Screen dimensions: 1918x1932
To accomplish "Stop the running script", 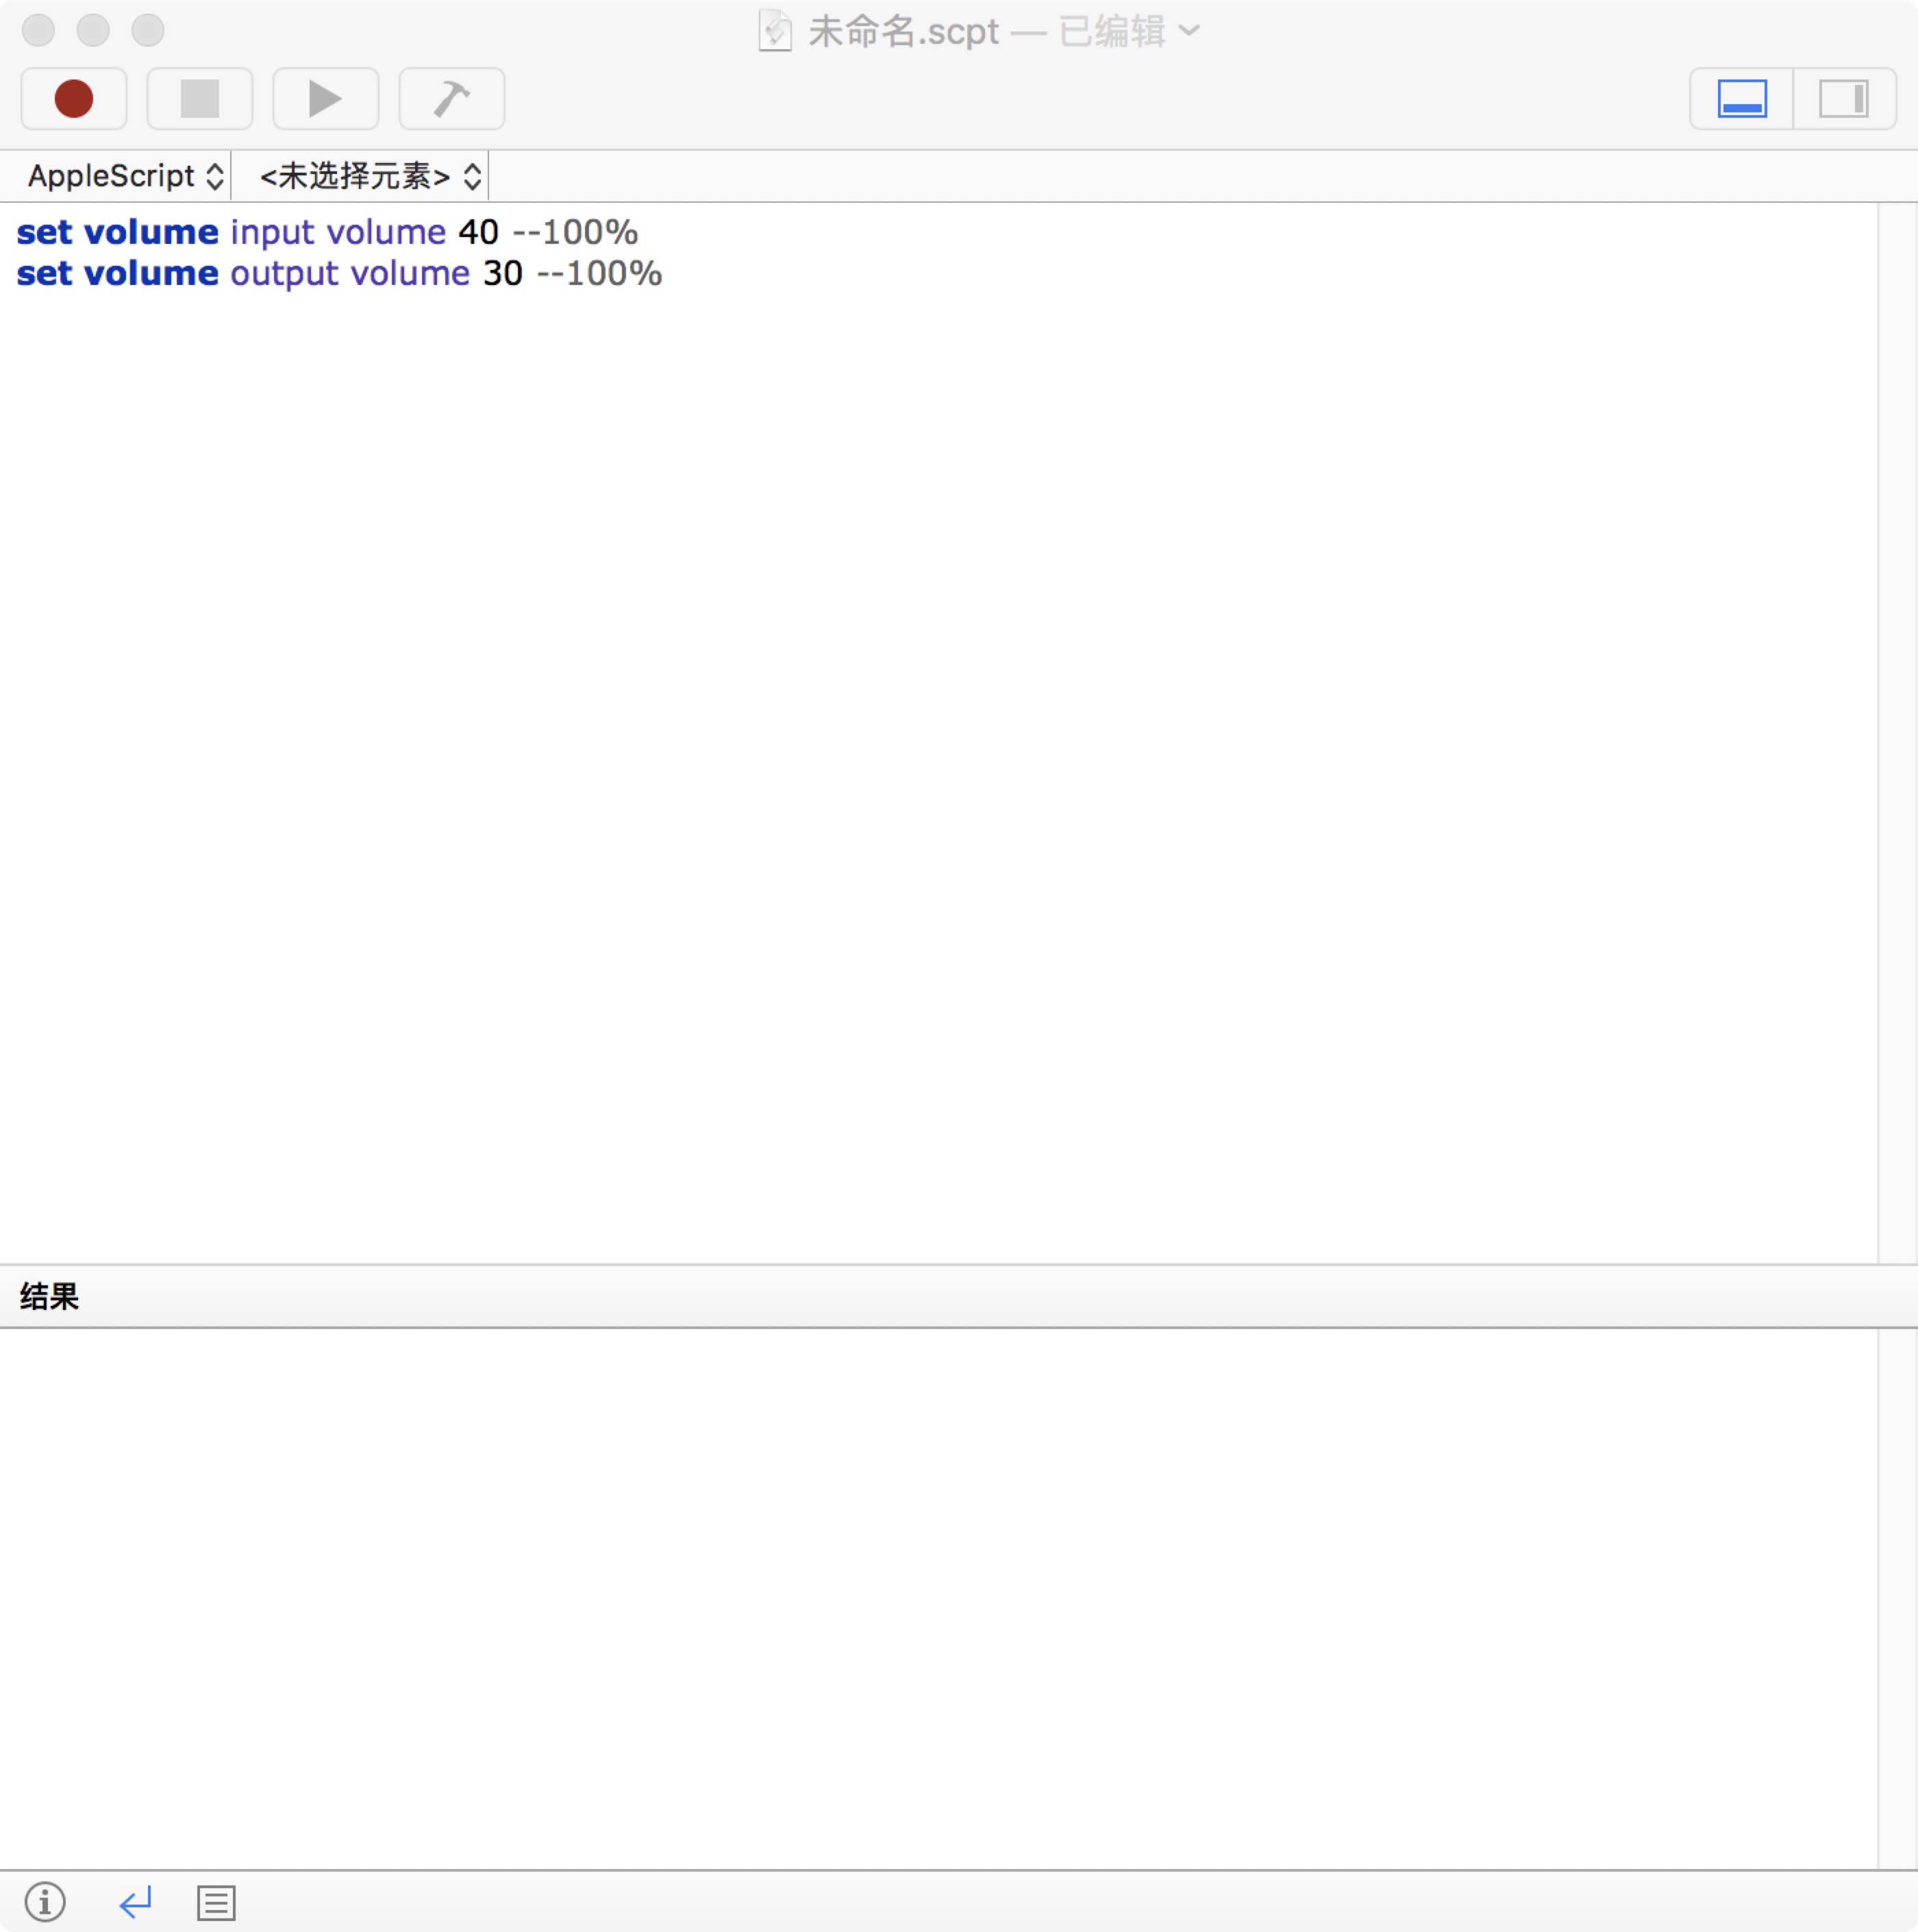I will pos(200,98).
